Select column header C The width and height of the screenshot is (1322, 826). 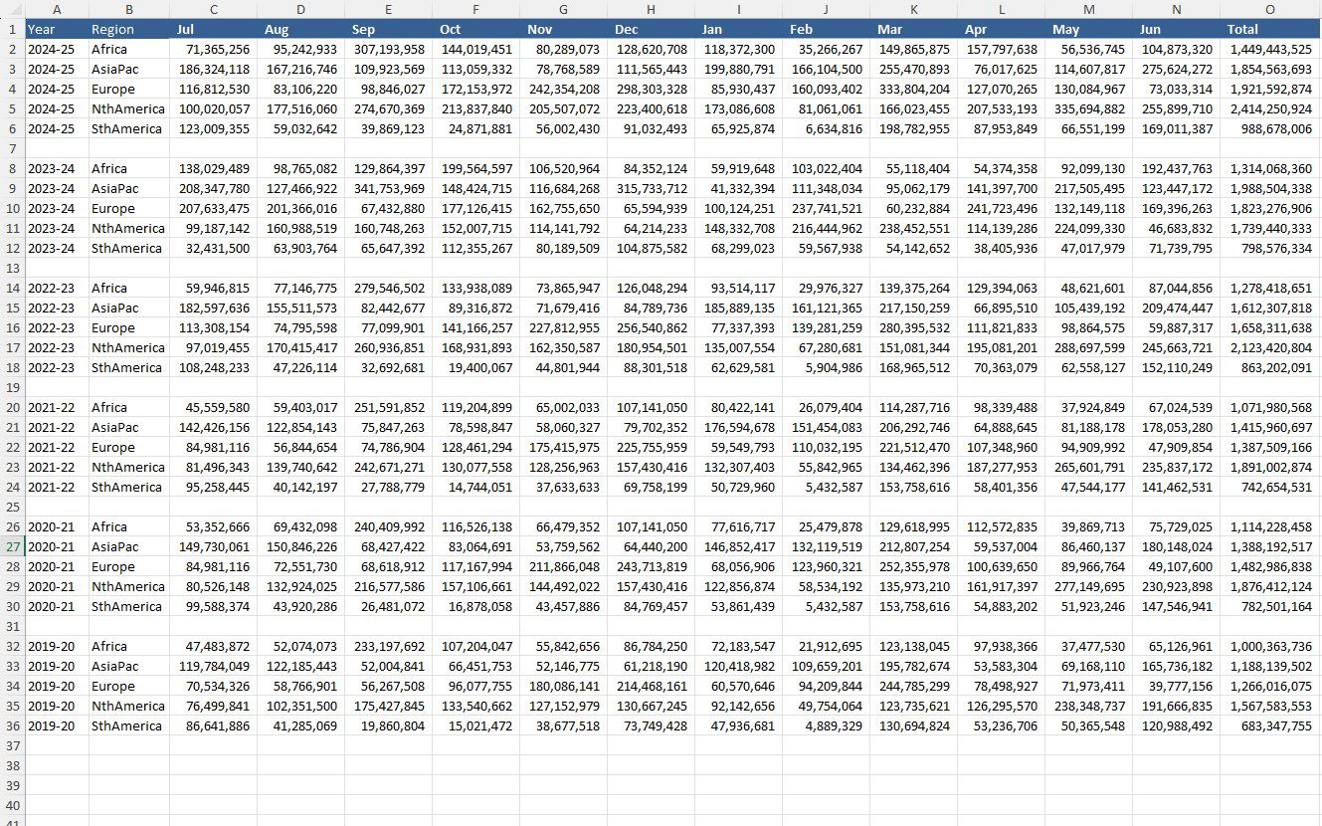click(x=213, y=9)
